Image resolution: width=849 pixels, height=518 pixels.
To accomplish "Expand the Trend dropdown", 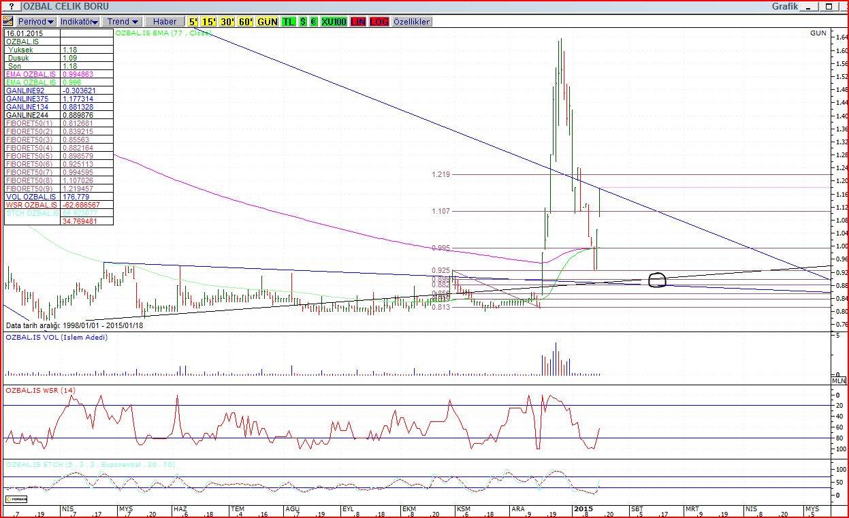I will point(123,22).
